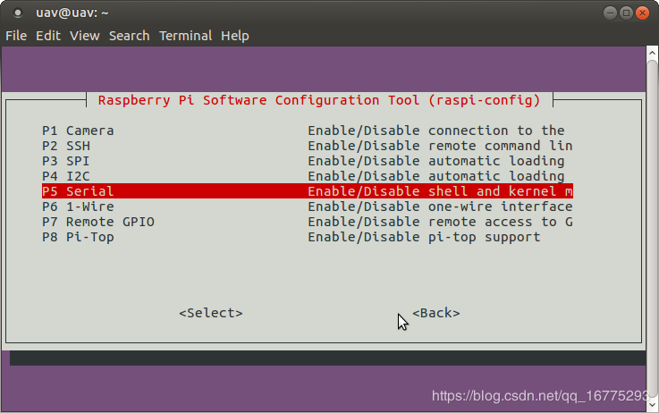Click the <Back> button
The width and height of the screenshot is (659, 413).
pyautogui.click(x=435, y=313)
